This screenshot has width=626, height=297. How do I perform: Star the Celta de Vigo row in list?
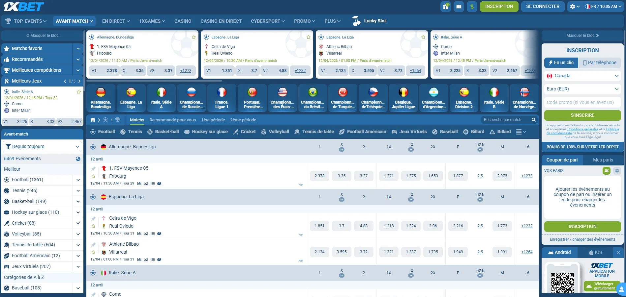click(93, 226)
